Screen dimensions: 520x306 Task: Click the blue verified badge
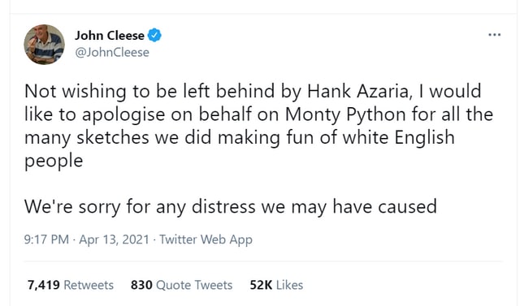pyautogui.click(x=154, y=35)
